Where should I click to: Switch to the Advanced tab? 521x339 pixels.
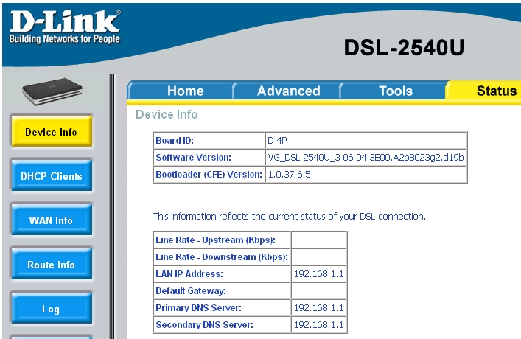(288, 91)
